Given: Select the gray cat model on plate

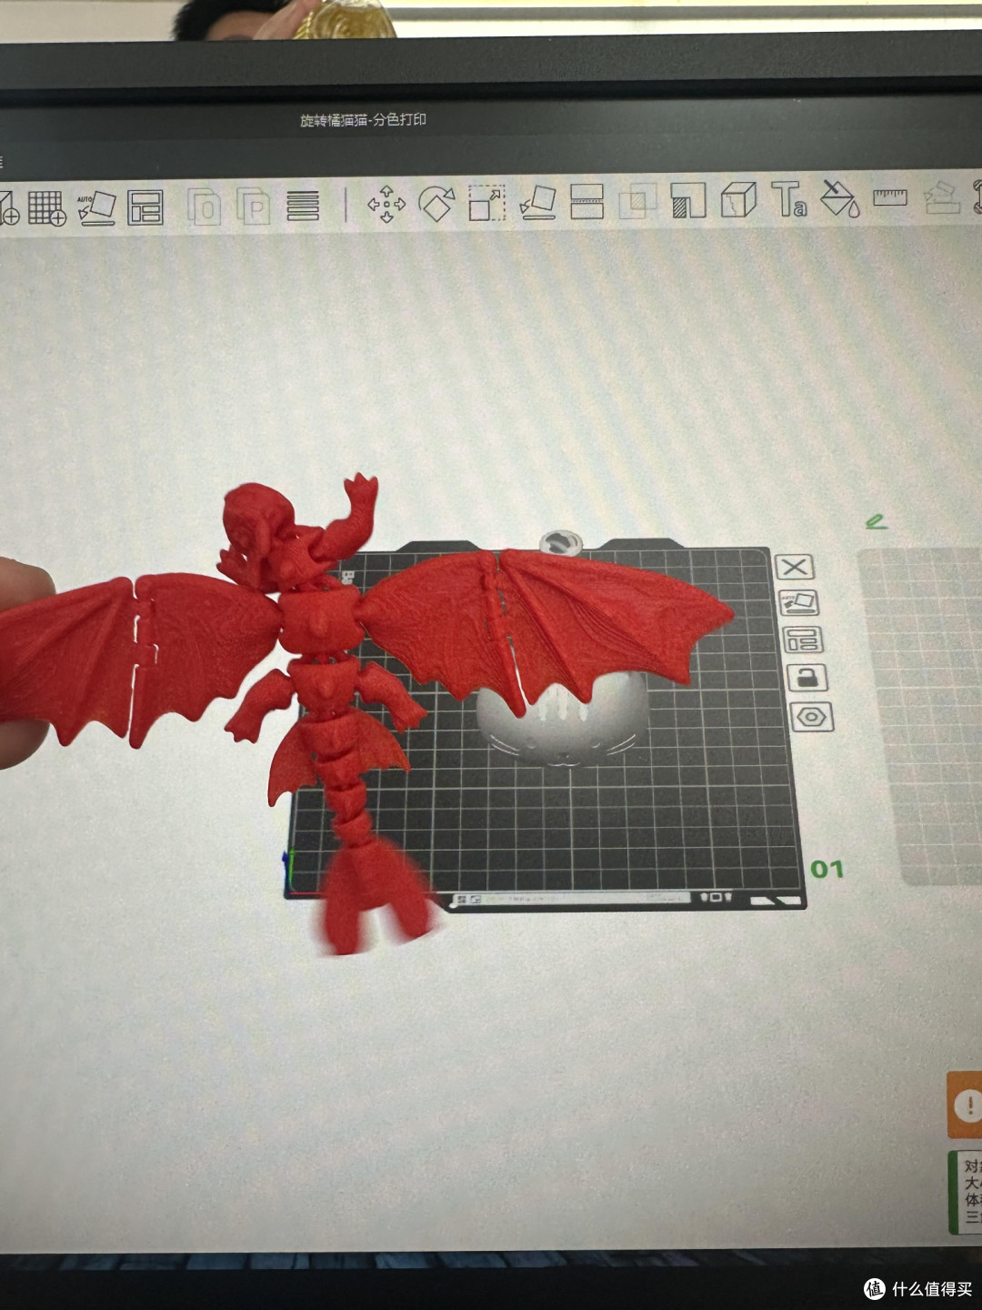Looking at the screenshot, I should click(562, 723).
